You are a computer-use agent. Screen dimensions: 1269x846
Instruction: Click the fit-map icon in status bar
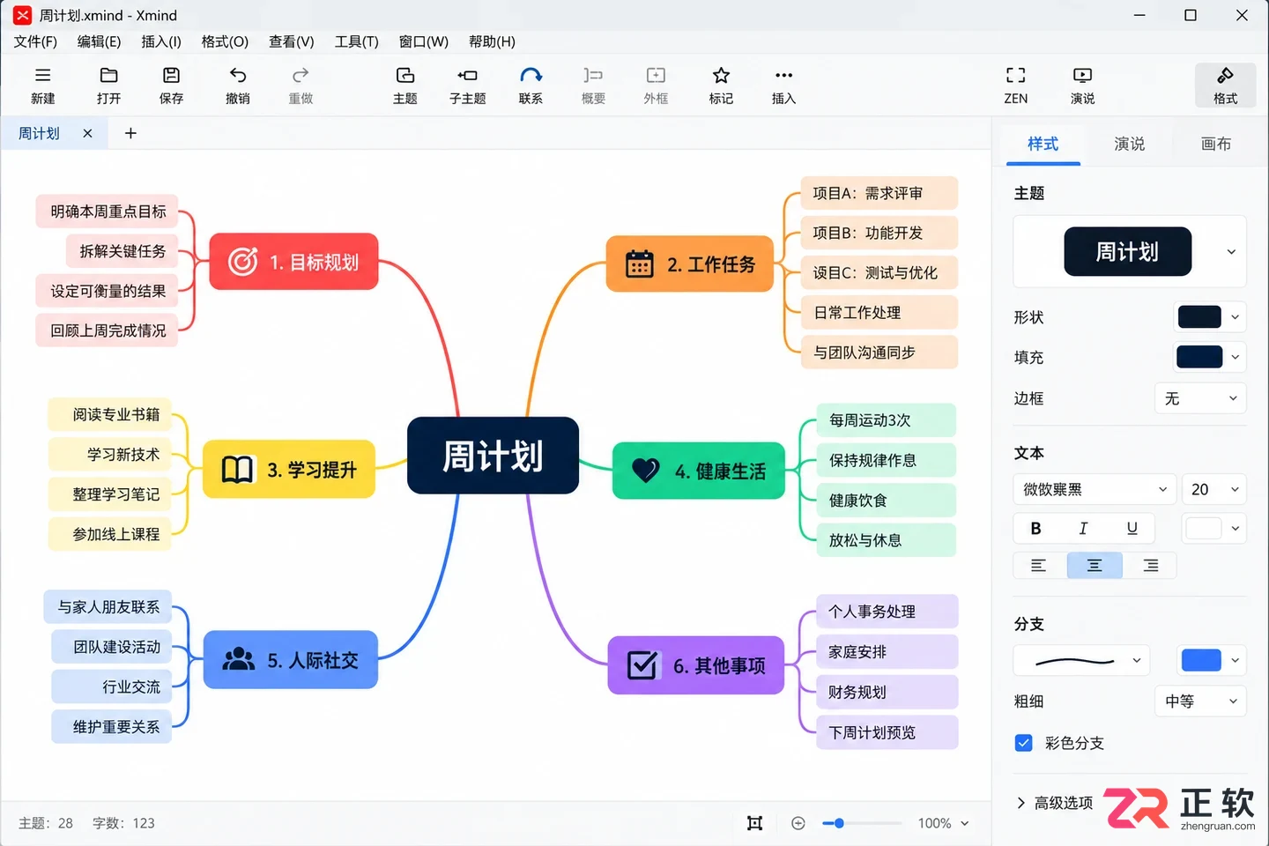(754, 823)
